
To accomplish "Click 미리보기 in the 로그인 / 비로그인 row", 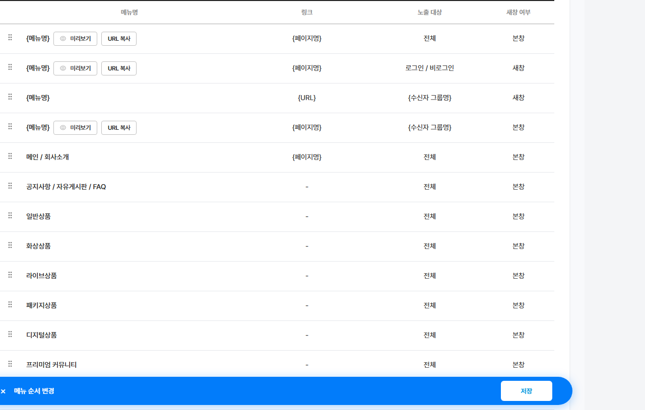I will 75,68.
